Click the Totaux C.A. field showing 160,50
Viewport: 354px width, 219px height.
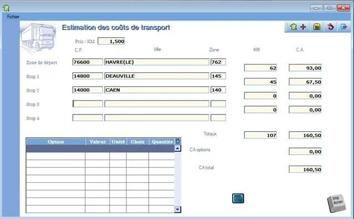click(x=305, y=135)
